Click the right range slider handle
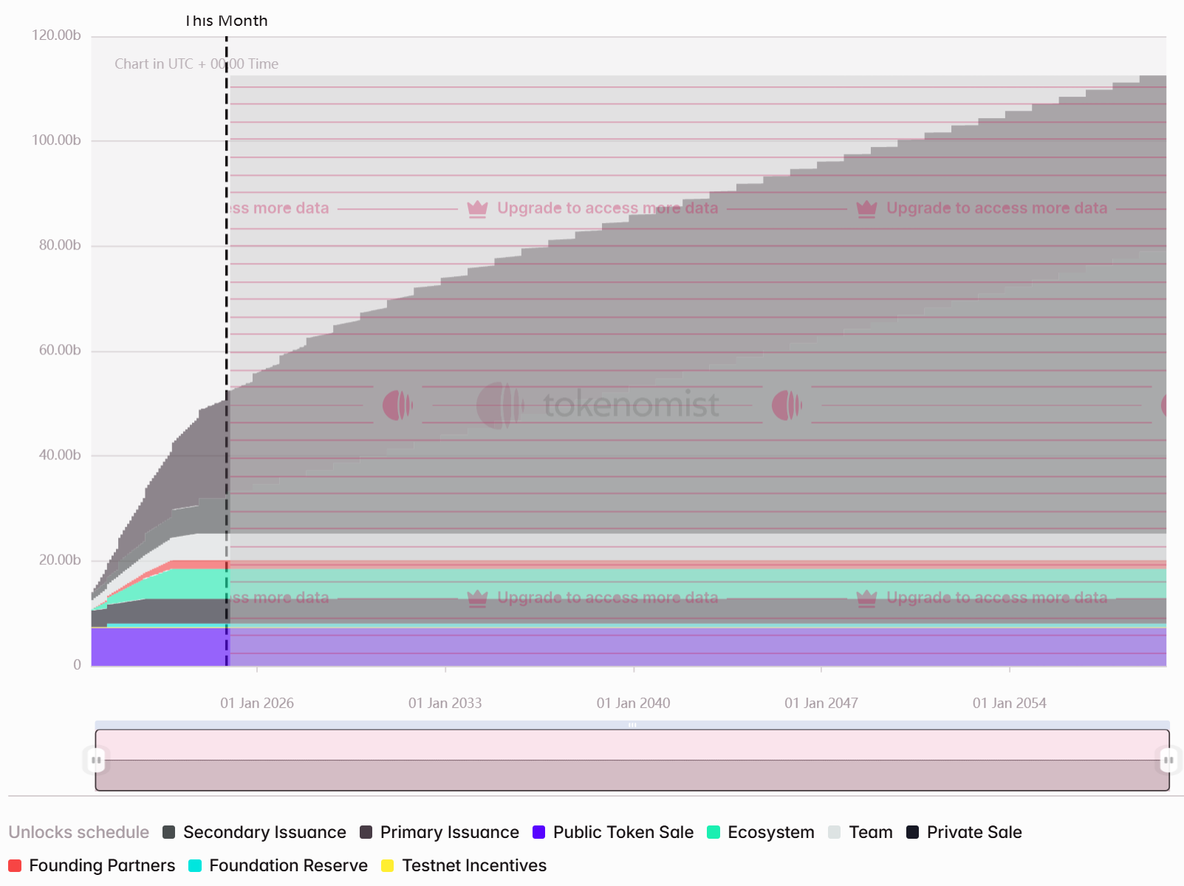This screenshot has width=1184, height=886. (1168, 760)
